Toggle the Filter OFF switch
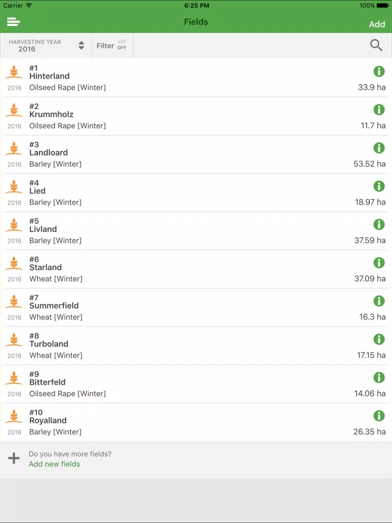The width and height of the screenshot is (392, 523). [122, 44]
